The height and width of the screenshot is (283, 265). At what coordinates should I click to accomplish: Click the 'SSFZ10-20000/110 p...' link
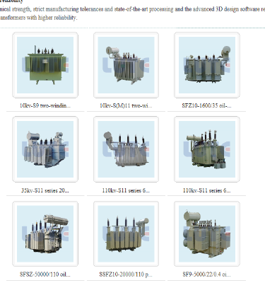[126, 275]
